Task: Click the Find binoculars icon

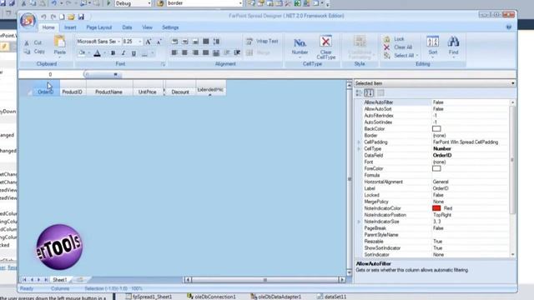Action: point(453,42)
